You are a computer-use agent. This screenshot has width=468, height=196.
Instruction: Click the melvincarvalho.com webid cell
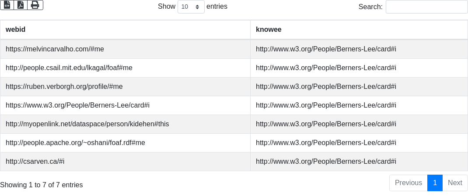[55, 49]
